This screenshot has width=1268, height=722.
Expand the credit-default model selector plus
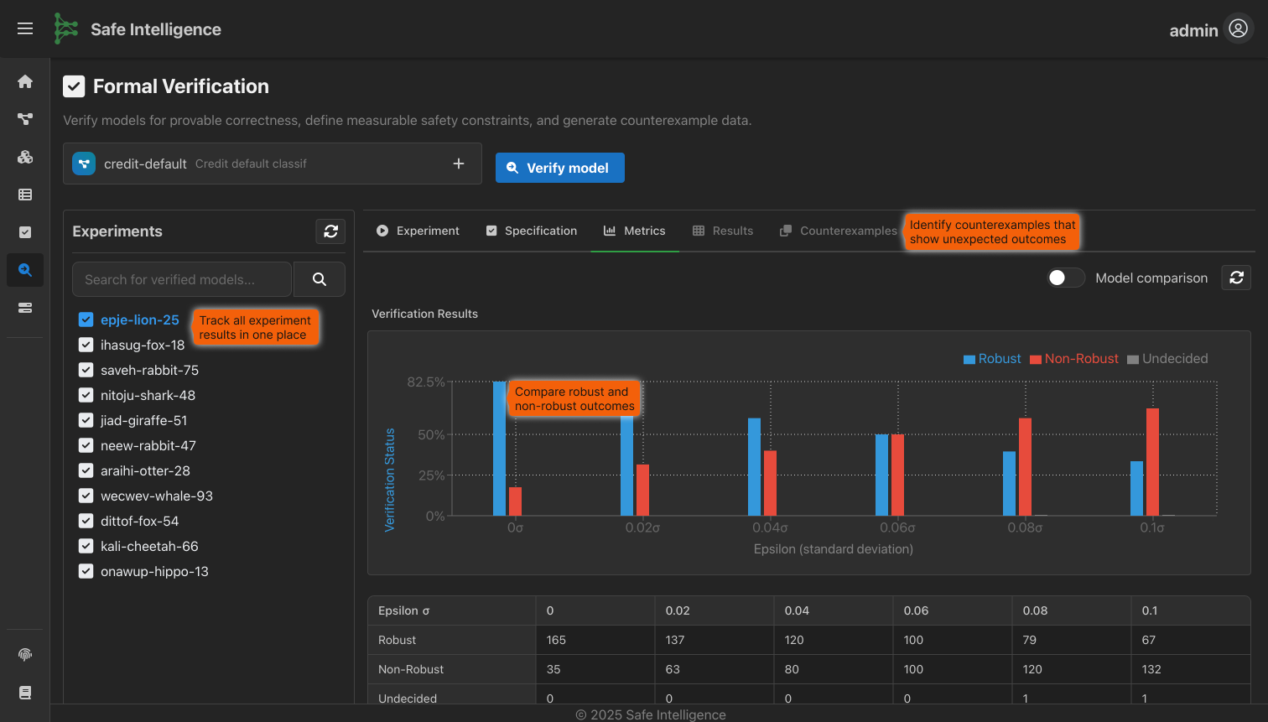459,164
